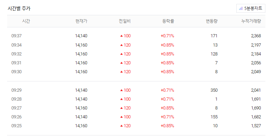The image size is (270, 139).
Task: Click the 시간 column header
Action: 26,21
